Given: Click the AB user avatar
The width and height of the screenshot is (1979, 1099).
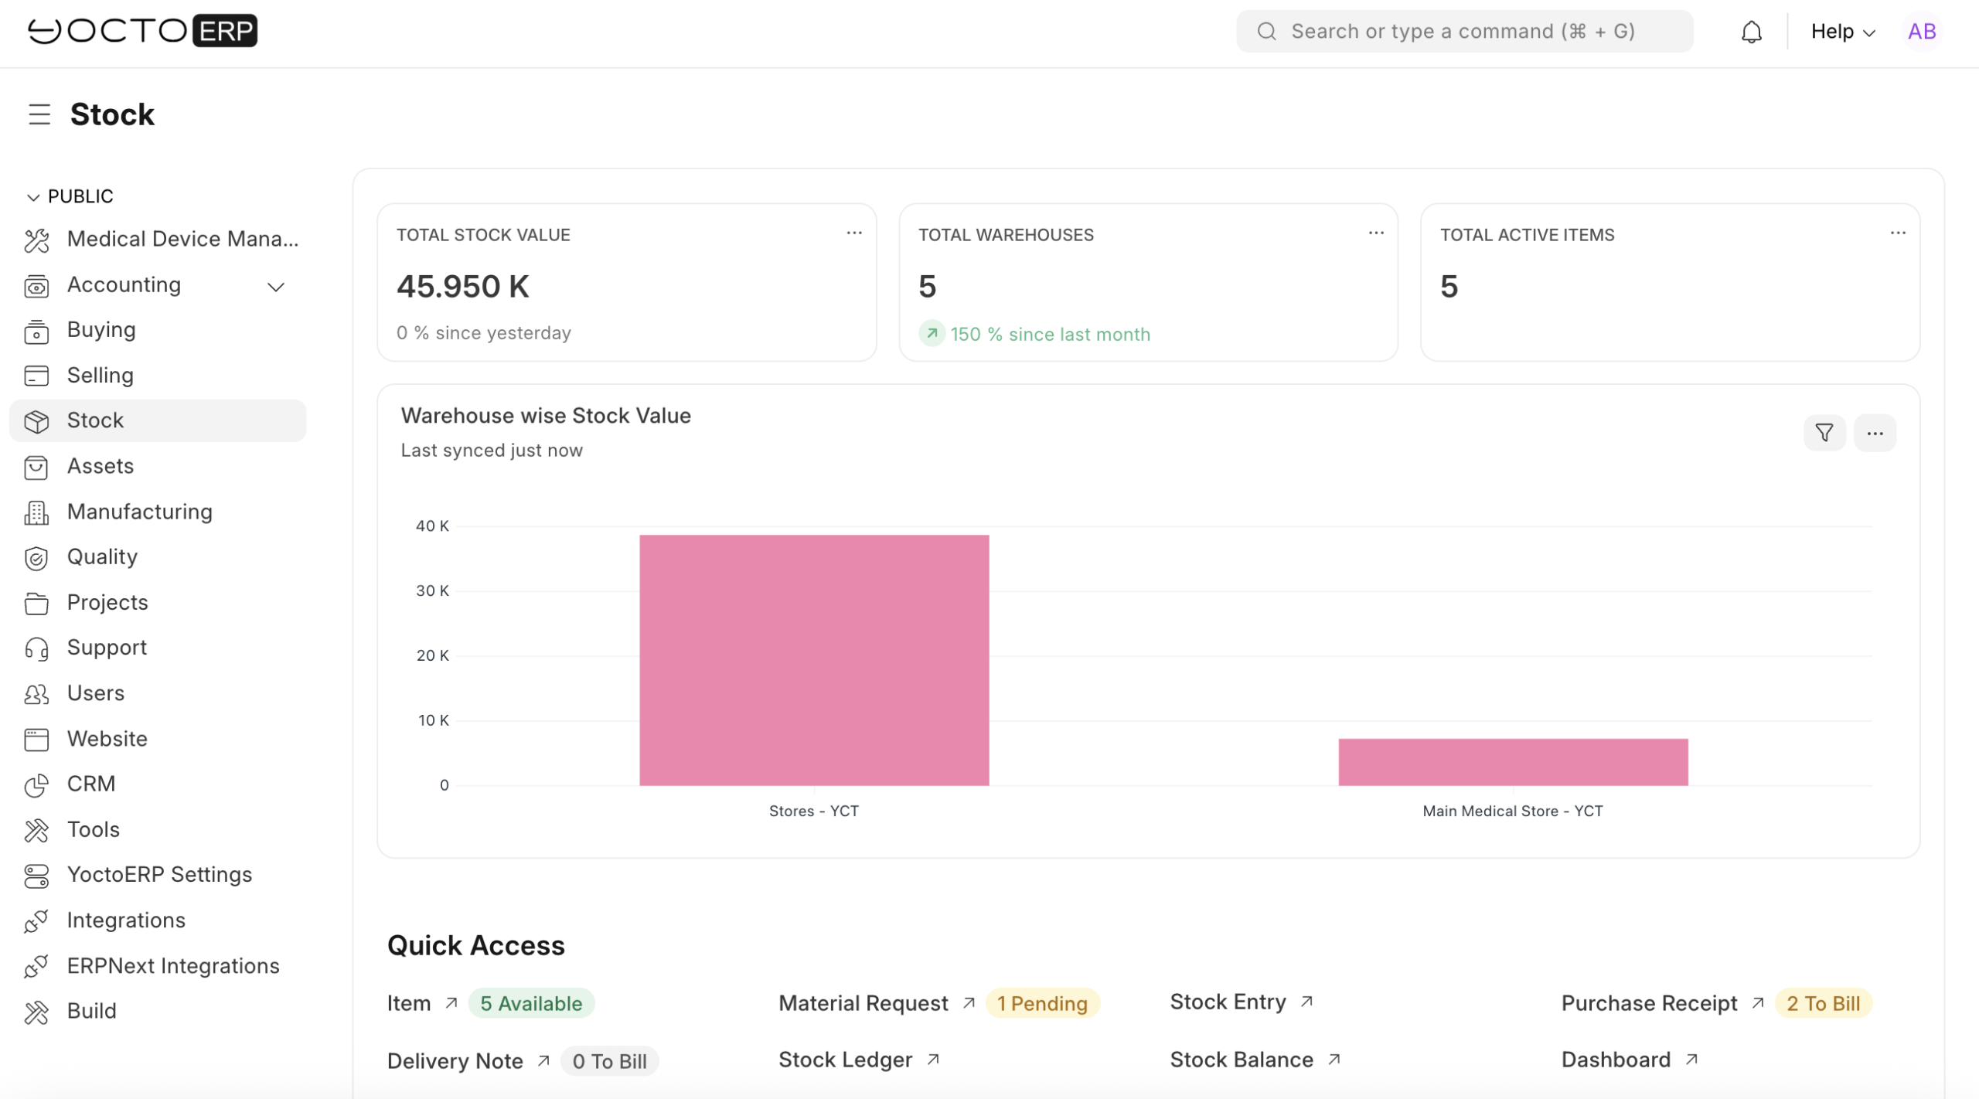Looking at the screenshot, I should pos(1921,32).
